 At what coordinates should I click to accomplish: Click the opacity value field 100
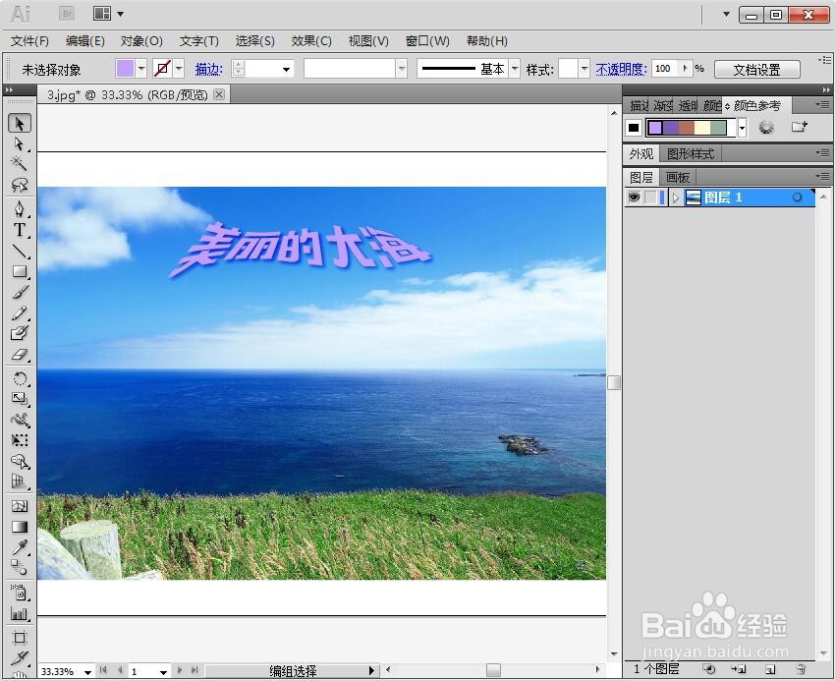665,69
